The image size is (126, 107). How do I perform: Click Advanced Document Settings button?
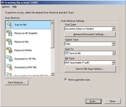90,34
